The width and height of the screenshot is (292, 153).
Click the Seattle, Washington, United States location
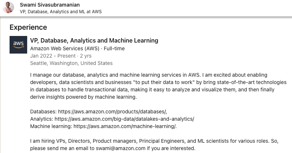click(71, 63)
